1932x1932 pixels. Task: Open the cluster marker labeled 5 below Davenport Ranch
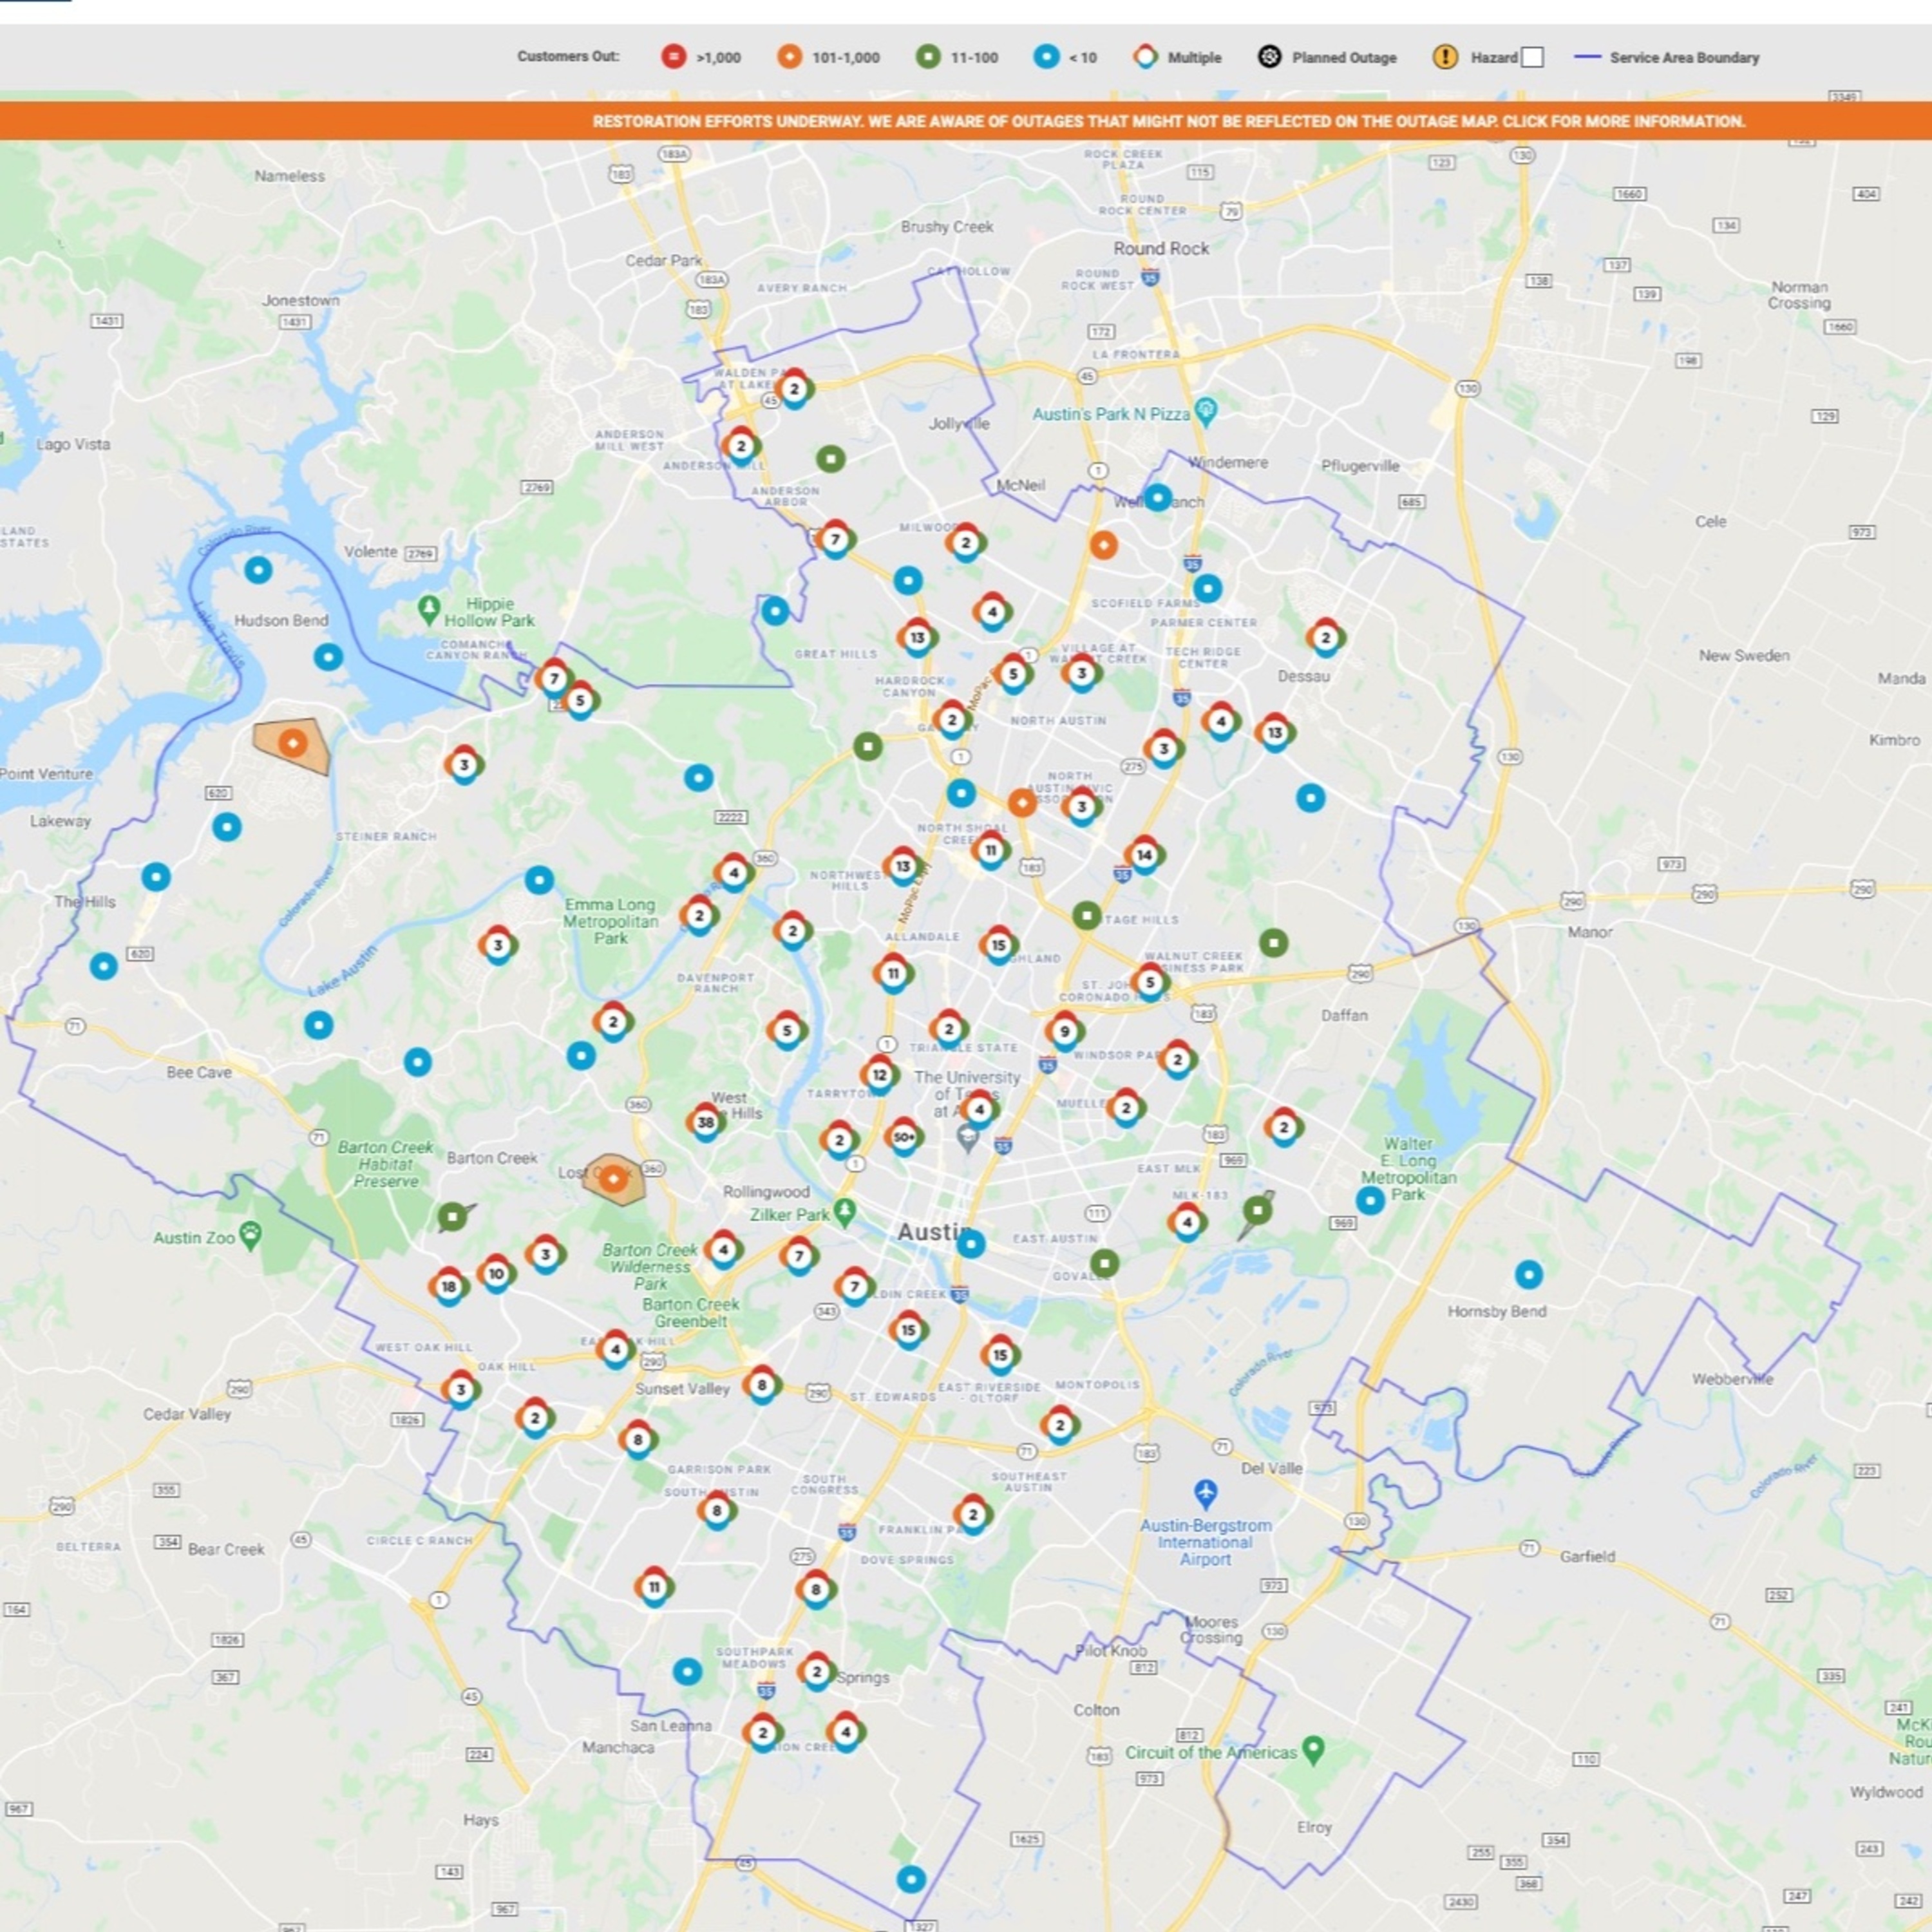[x=787, y=1030]
